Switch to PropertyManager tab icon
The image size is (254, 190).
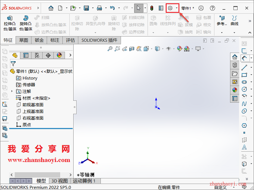26,55
